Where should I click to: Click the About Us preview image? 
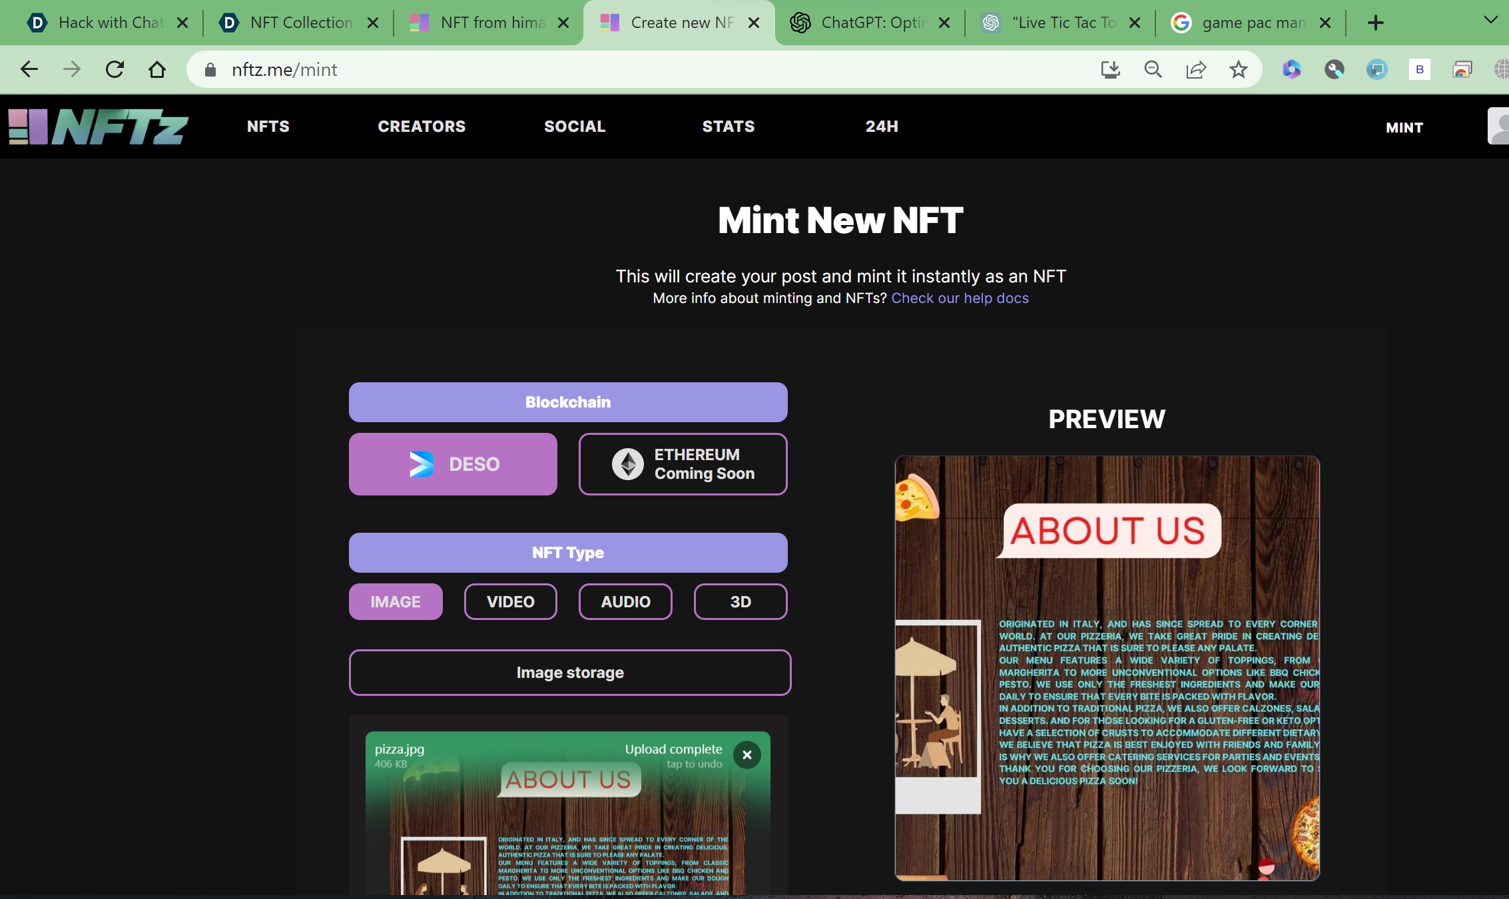click(x=1107, y=668)
